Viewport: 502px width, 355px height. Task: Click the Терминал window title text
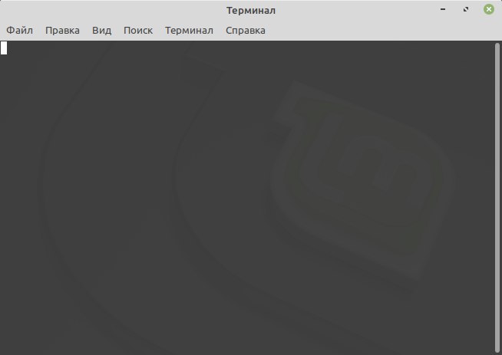[251, 10]
